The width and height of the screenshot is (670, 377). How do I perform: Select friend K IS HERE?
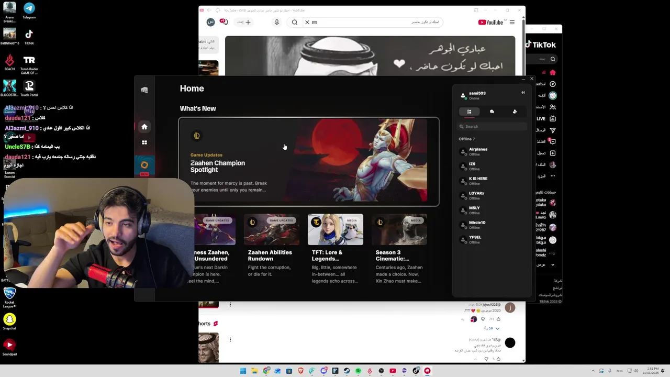coord(492,181)
